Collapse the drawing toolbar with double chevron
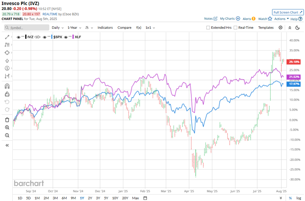305x201 pixels. tap(7, 145)
